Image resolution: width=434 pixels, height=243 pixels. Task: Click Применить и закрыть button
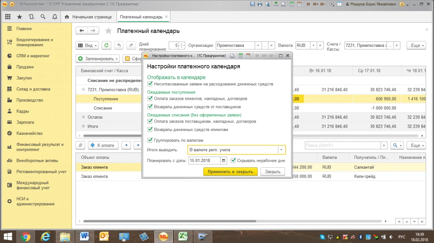point(230,172)
